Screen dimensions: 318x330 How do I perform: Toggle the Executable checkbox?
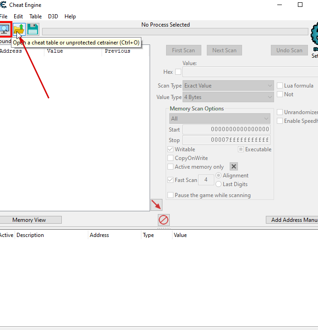pos(241,149)
